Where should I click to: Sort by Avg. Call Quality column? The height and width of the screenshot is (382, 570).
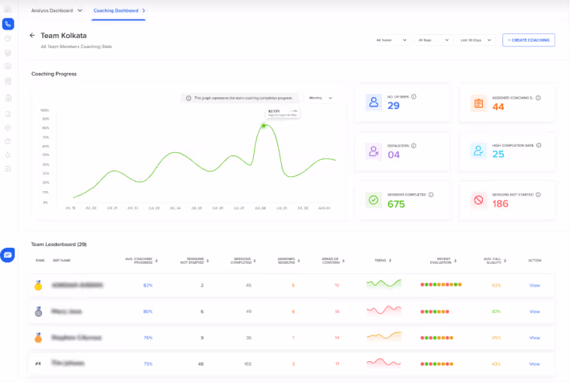[x=505, y=261]
